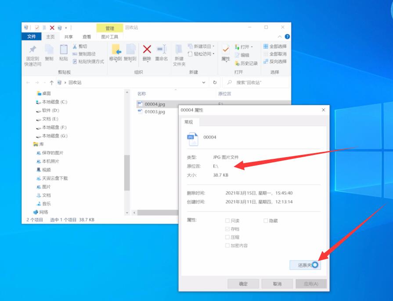
Task: Open the 轻松访问 dropdown
Action: [x=201, y=54]
